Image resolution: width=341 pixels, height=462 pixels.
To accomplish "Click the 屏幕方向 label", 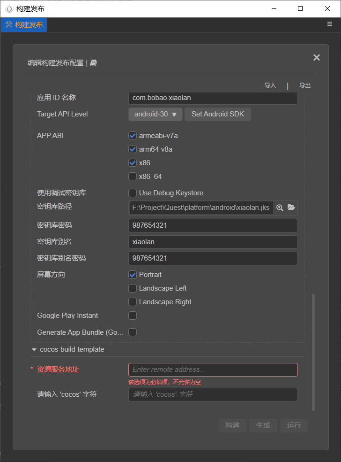I will click(x=51, y=275).
